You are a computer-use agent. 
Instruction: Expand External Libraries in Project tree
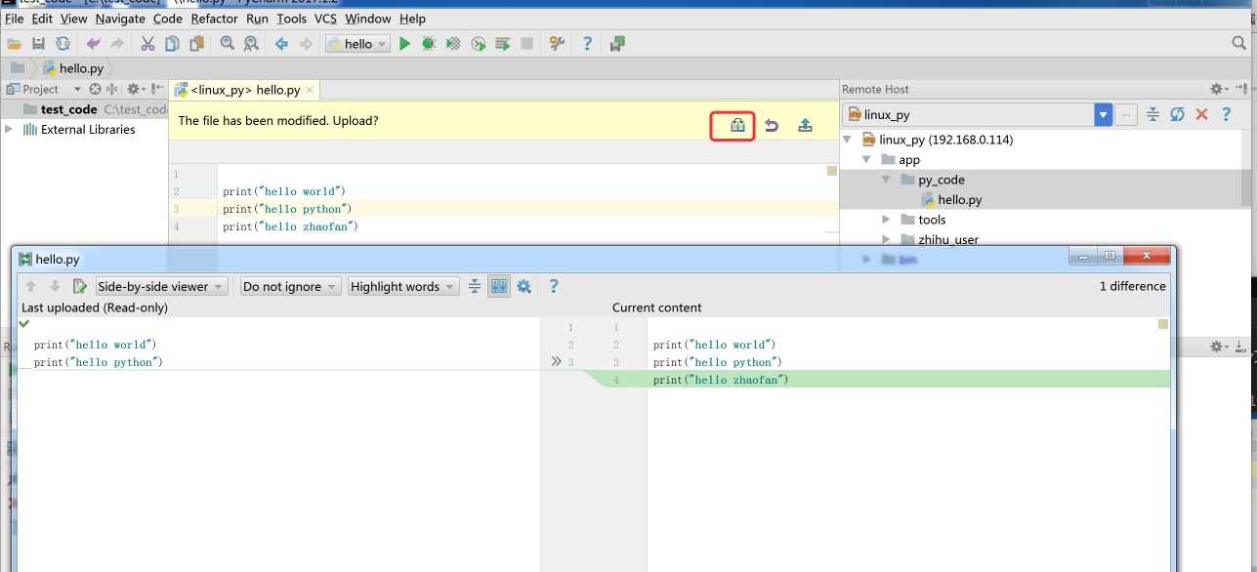[9, 129]
